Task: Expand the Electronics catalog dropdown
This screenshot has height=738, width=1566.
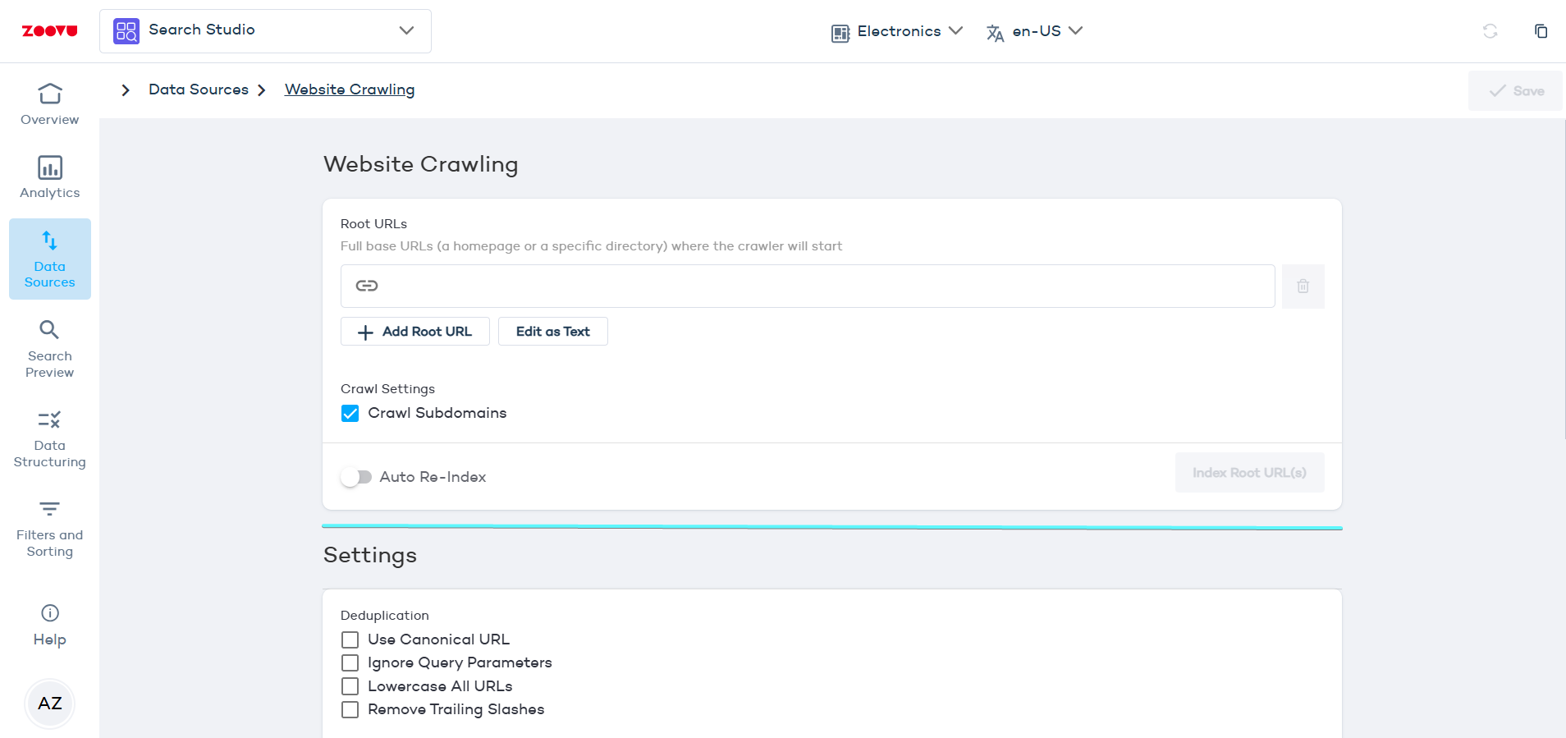Action: tap(896, 31)
